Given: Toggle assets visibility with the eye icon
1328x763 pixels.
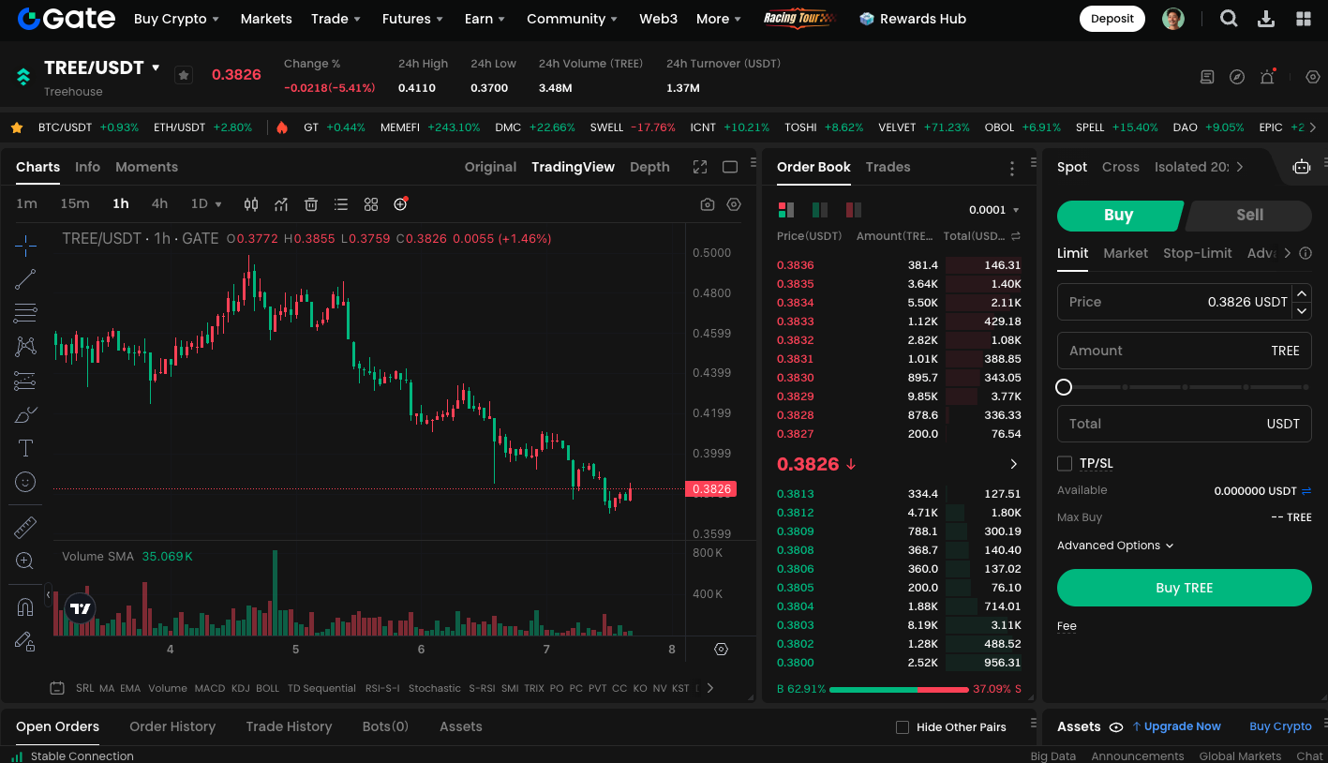Looking at the screenshot, I should 1116,727.
